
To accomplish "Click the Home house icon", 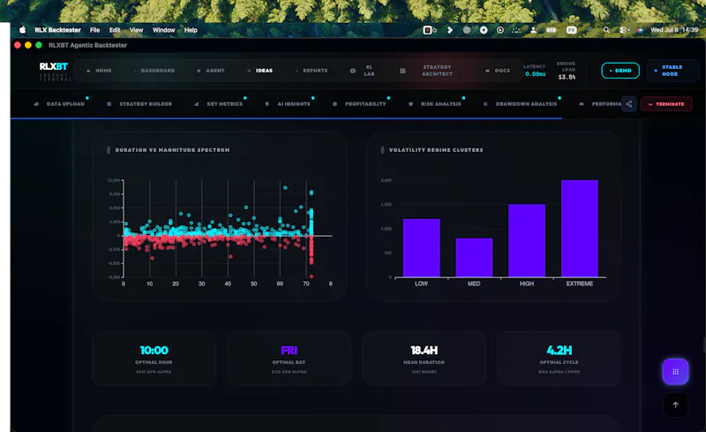I will (x=88, y=71).
